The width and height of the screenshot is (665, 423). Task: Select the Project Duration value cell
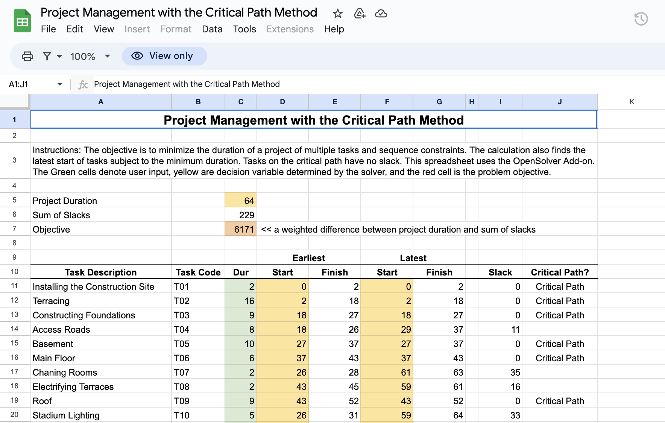(x=240, y=200)
